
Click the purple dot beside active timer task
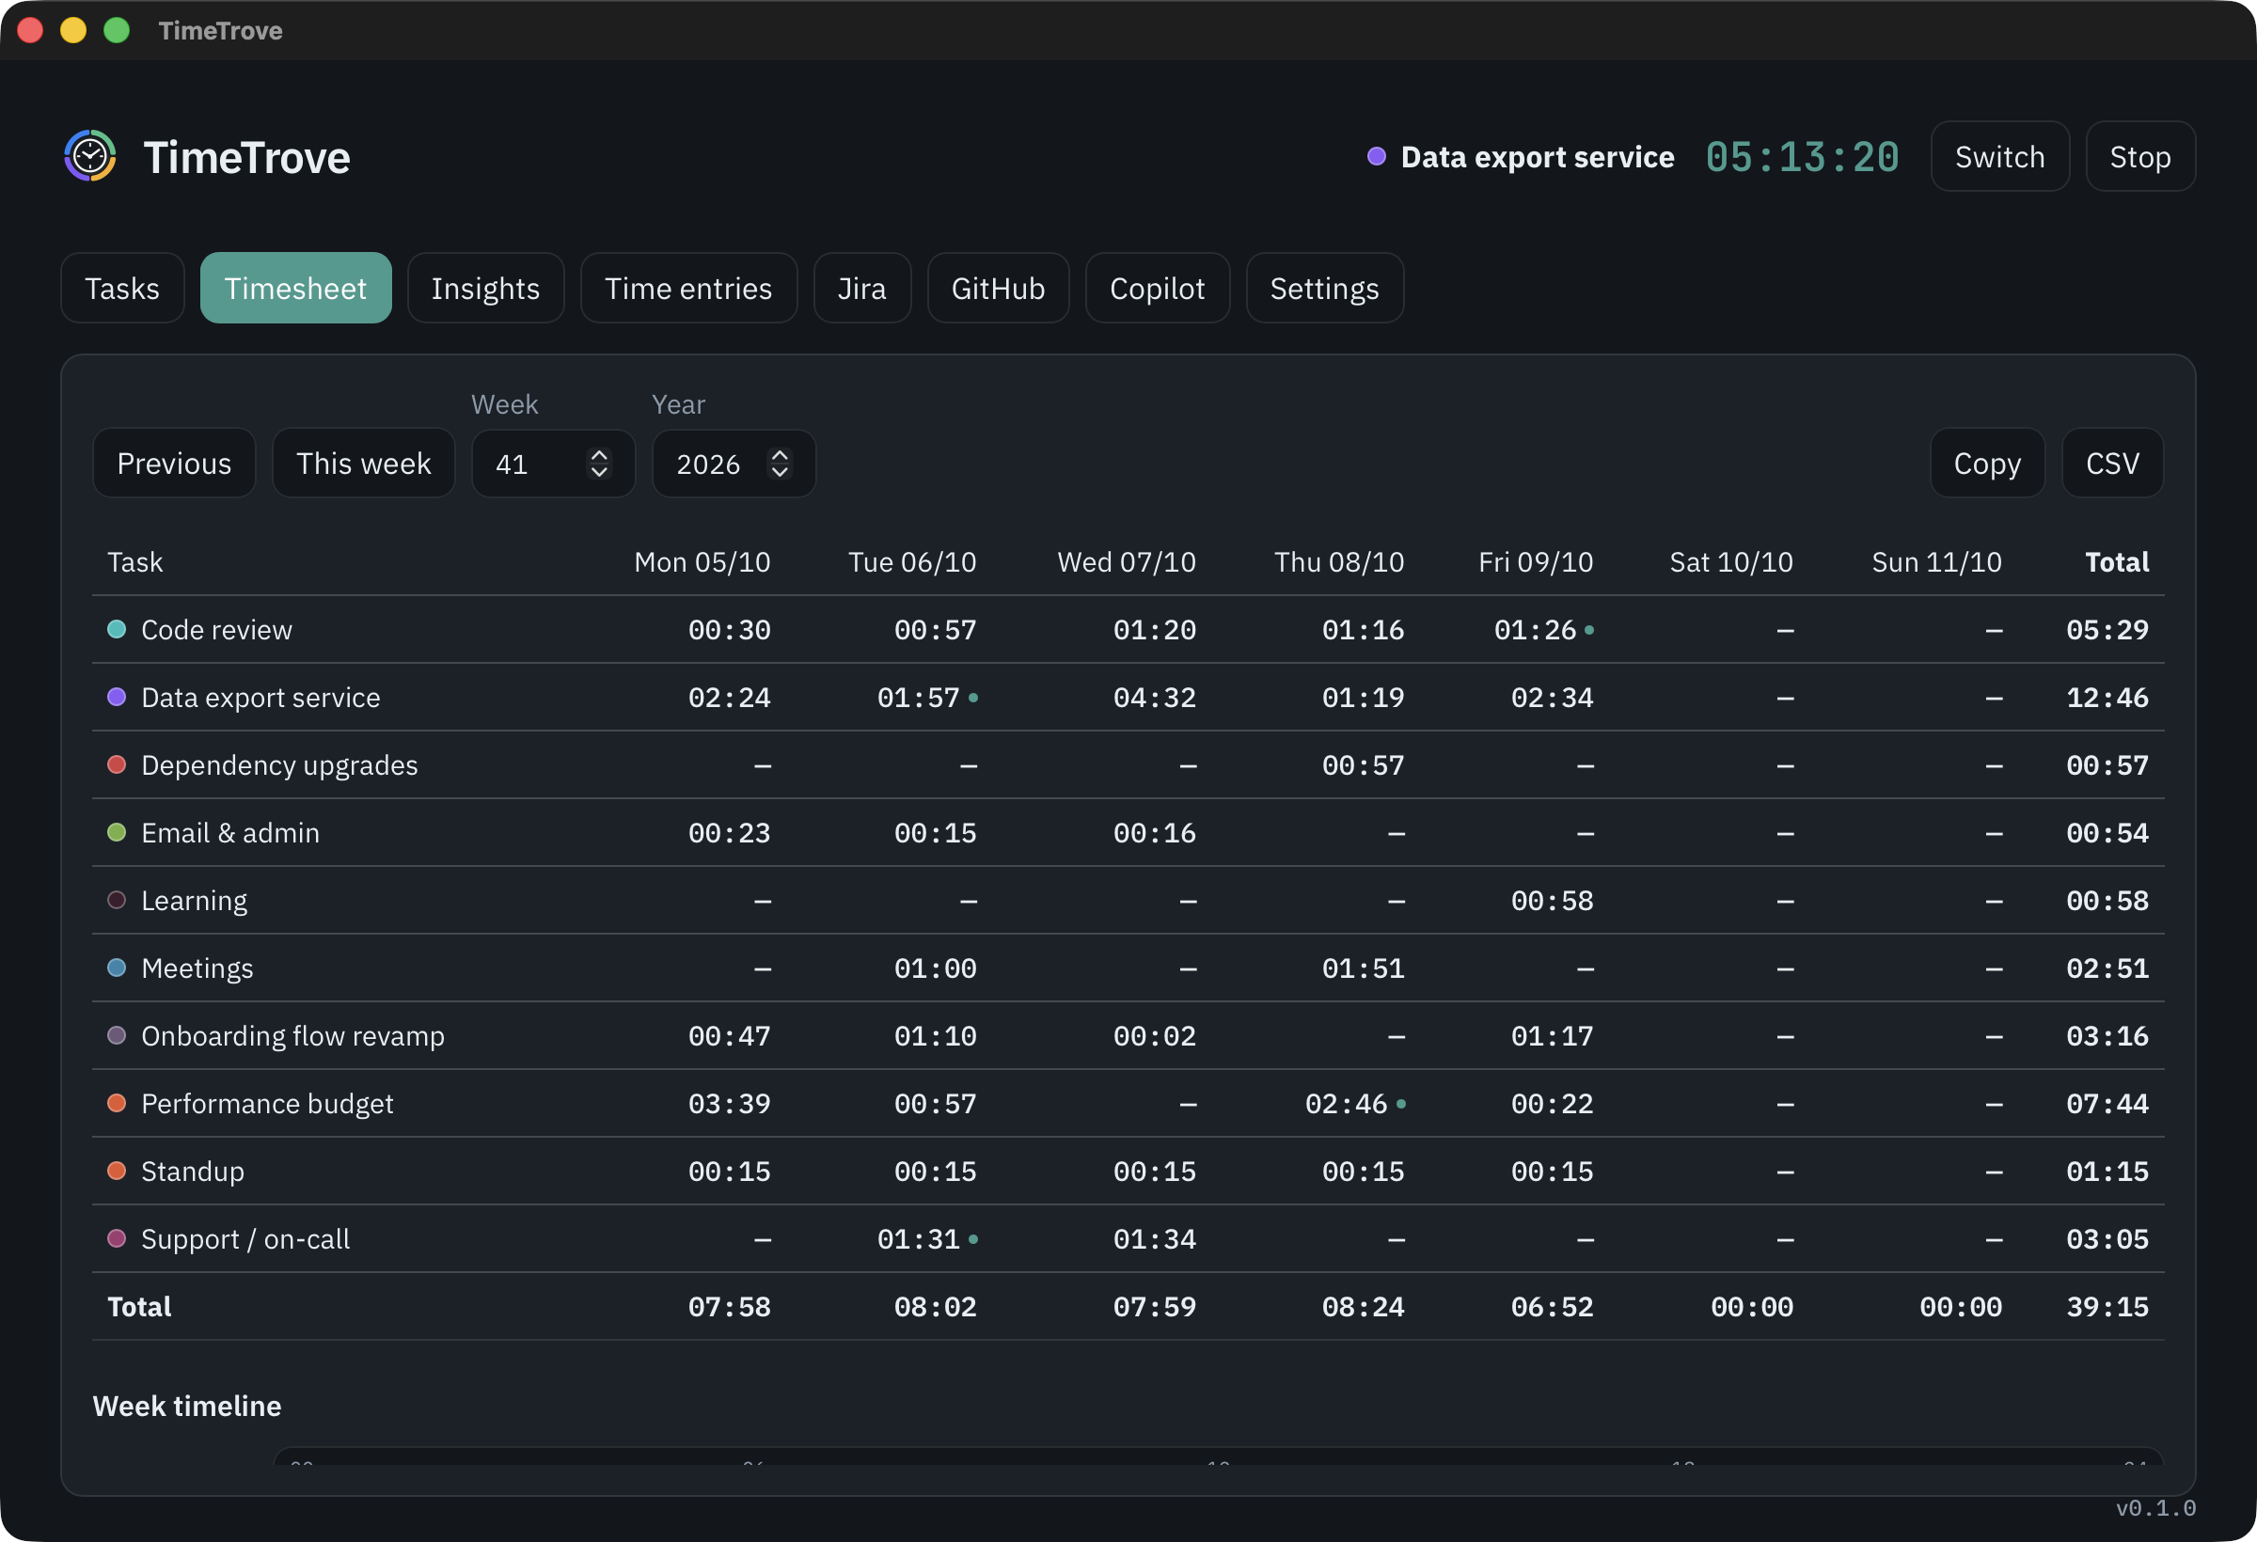pyautogui.click(x=1376, y=156)
